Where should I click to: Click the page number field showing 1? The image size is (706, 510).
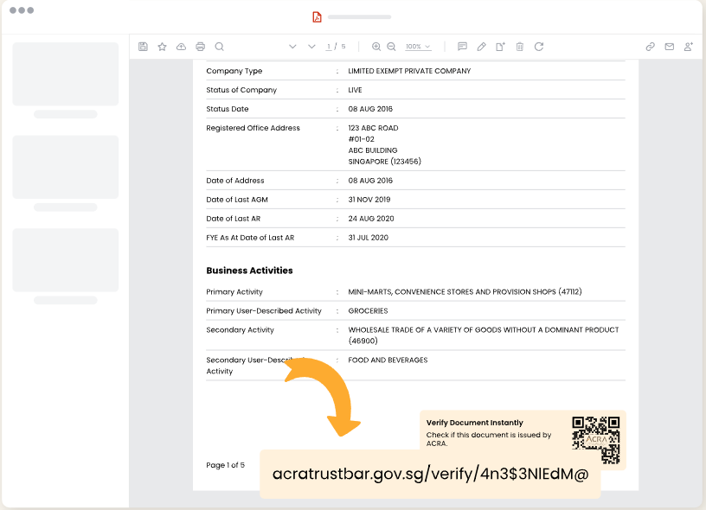(x=328, y=47)
